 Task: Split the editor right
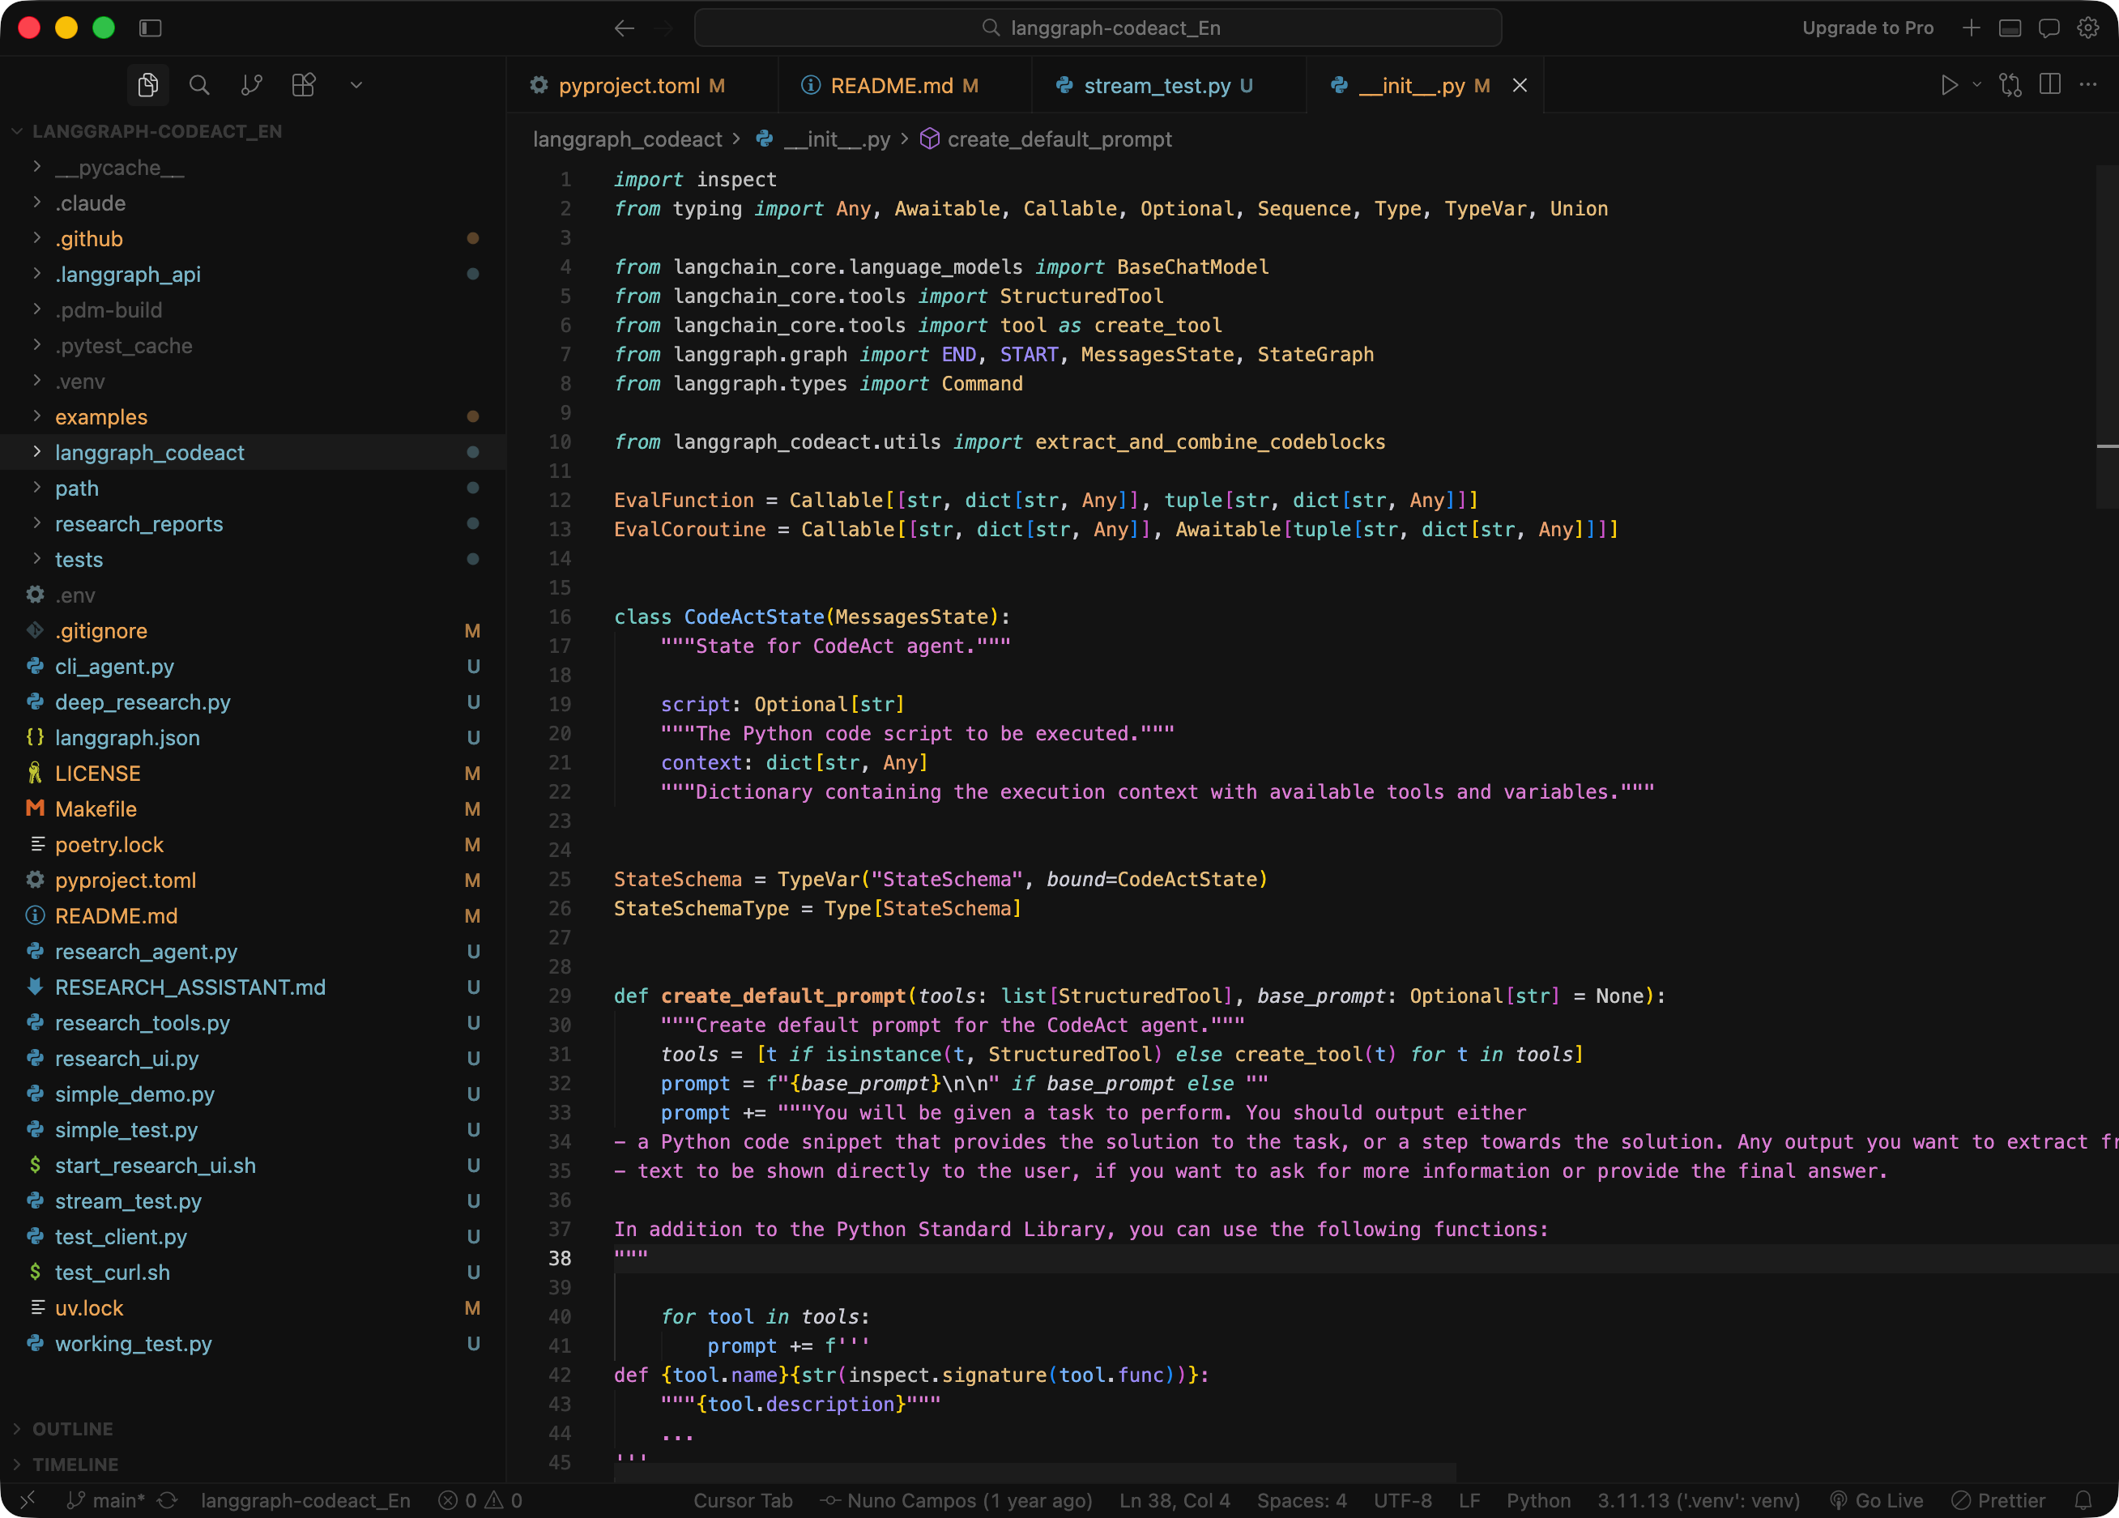click(x=2050, y=85)
